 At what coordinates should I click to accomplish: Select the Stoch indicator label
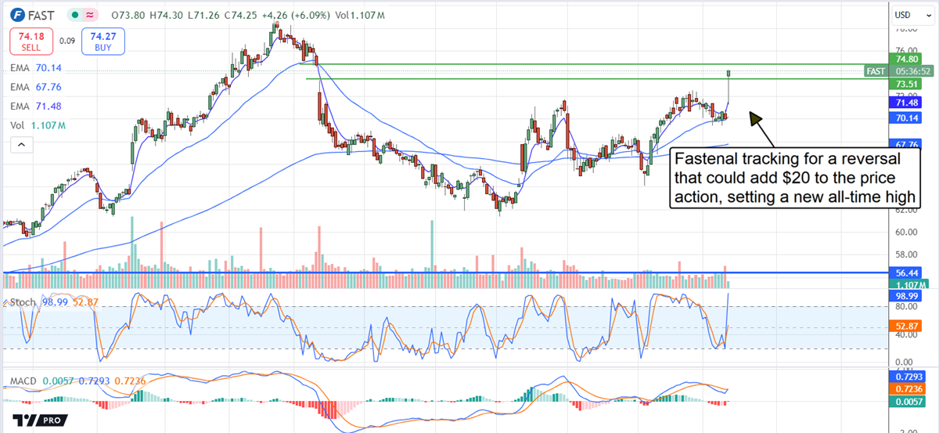pos(23,302)
